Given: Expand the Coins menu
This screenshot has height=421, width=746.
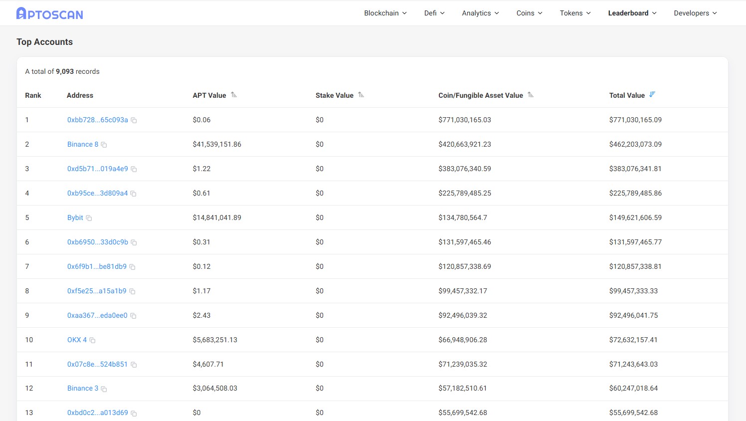Looking at the screenshot, I should point(529,13).
